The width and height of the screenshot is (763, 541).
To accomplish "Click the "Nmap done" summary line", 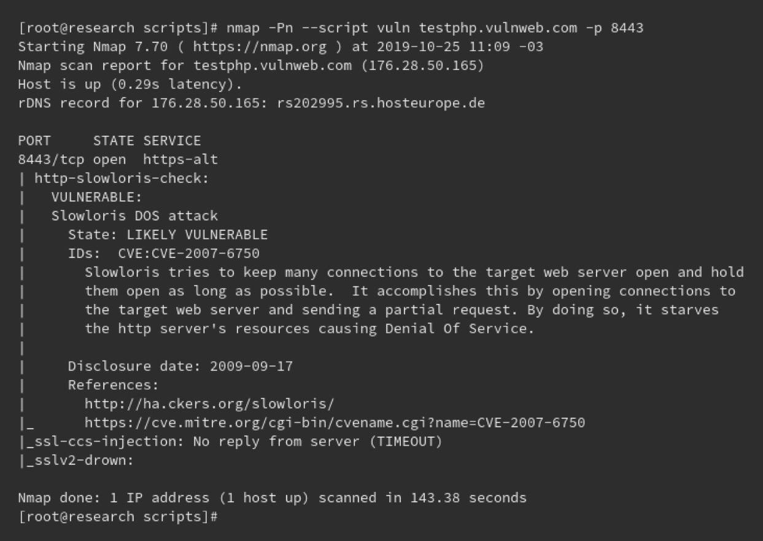I will 272,497.
